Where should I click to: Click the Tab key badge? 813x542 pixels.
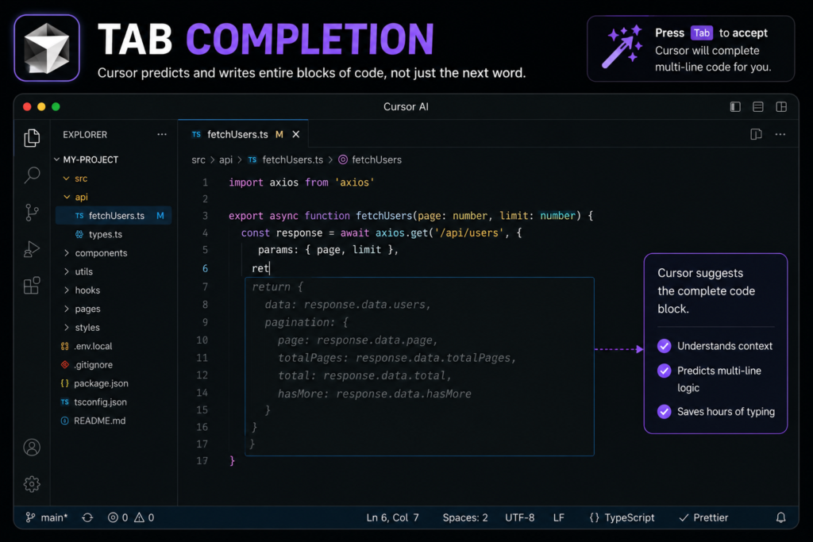702,33
